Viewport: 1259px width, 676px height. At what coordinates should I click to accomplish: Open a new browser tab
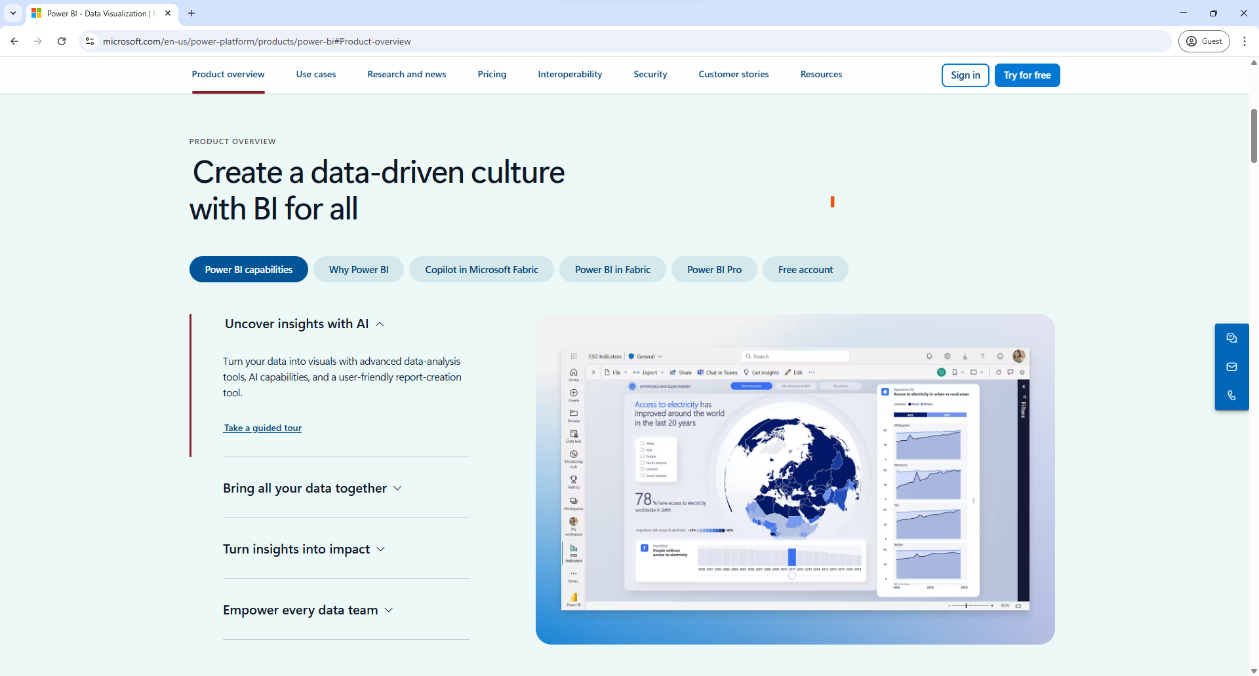tap(191, 13)
